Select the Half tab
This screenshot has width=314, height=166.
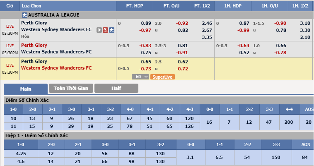(x=116, y=88)
